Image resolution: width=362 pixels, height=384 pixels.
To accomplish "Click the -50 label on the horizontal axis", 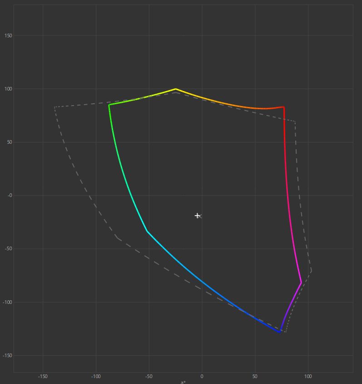I will [149, 376].
